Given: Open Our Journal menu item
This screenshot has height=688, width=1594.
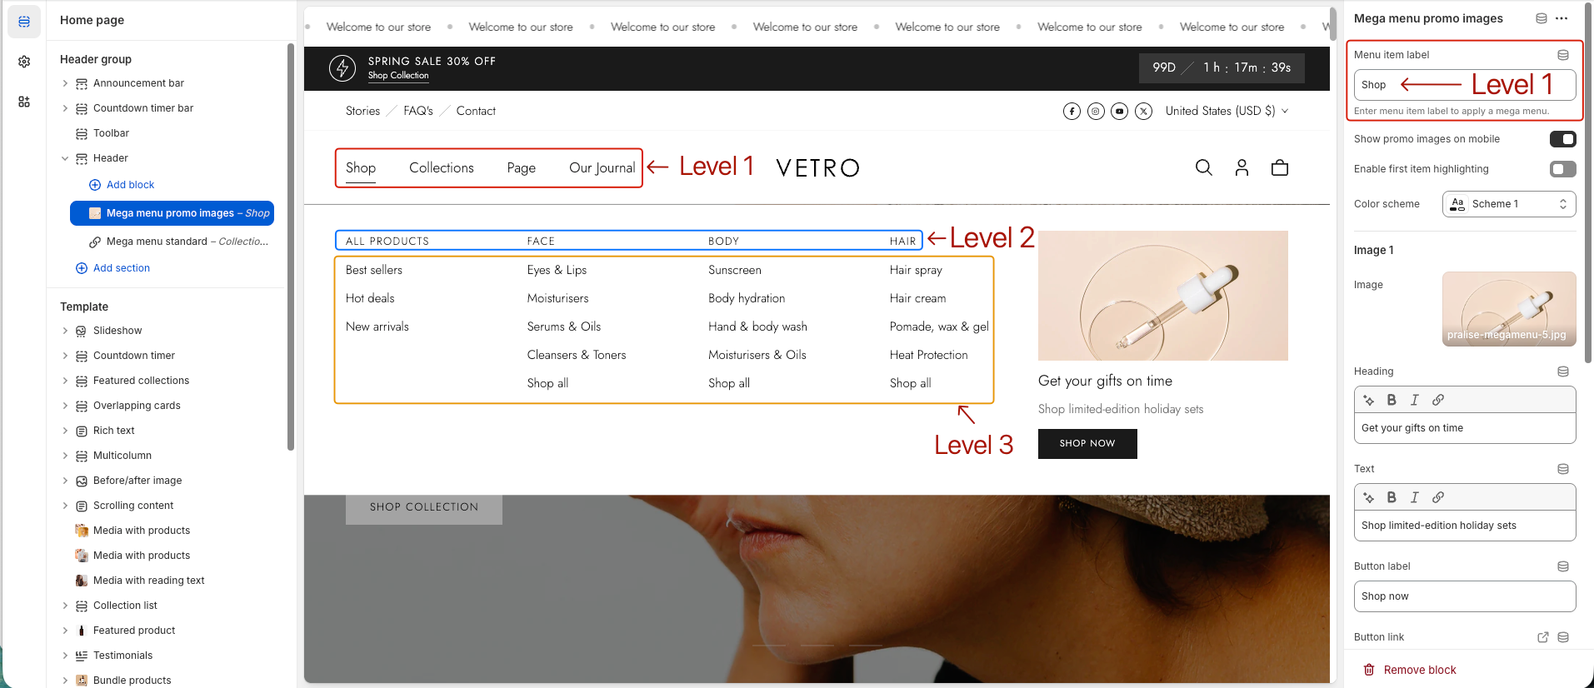Looking at the screenshot, I should [602, 167].
